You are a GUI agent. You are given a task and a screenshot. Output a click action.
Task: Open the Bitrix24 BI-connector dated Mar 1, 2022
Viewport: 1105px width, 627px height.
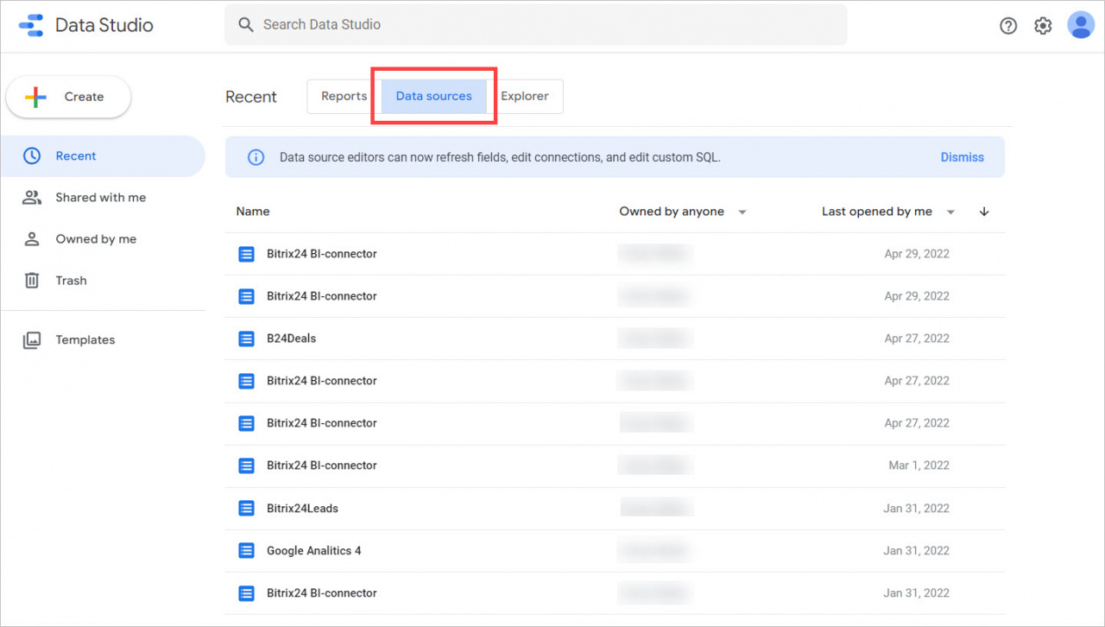coord(322,465)
